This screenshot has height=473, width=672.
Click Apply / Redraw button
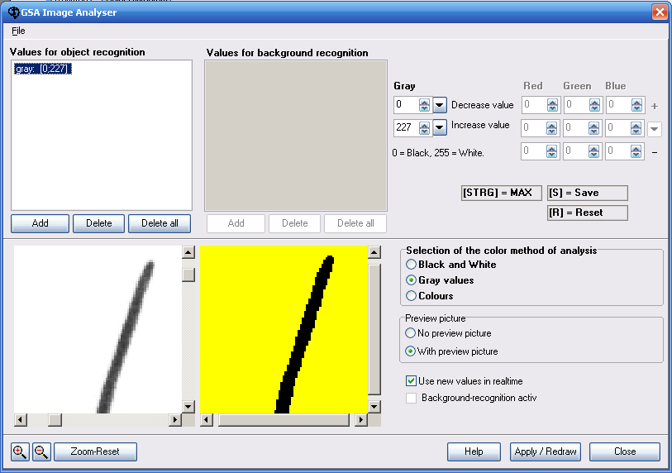pos(546,451)
